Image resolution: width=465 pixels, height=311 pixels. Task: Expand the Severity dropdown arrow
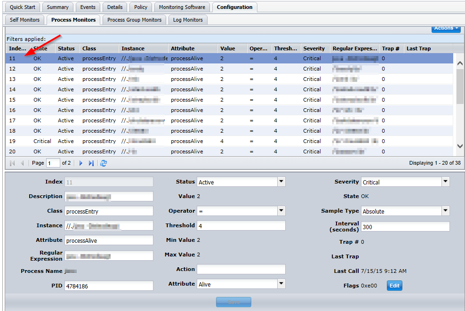445,182
